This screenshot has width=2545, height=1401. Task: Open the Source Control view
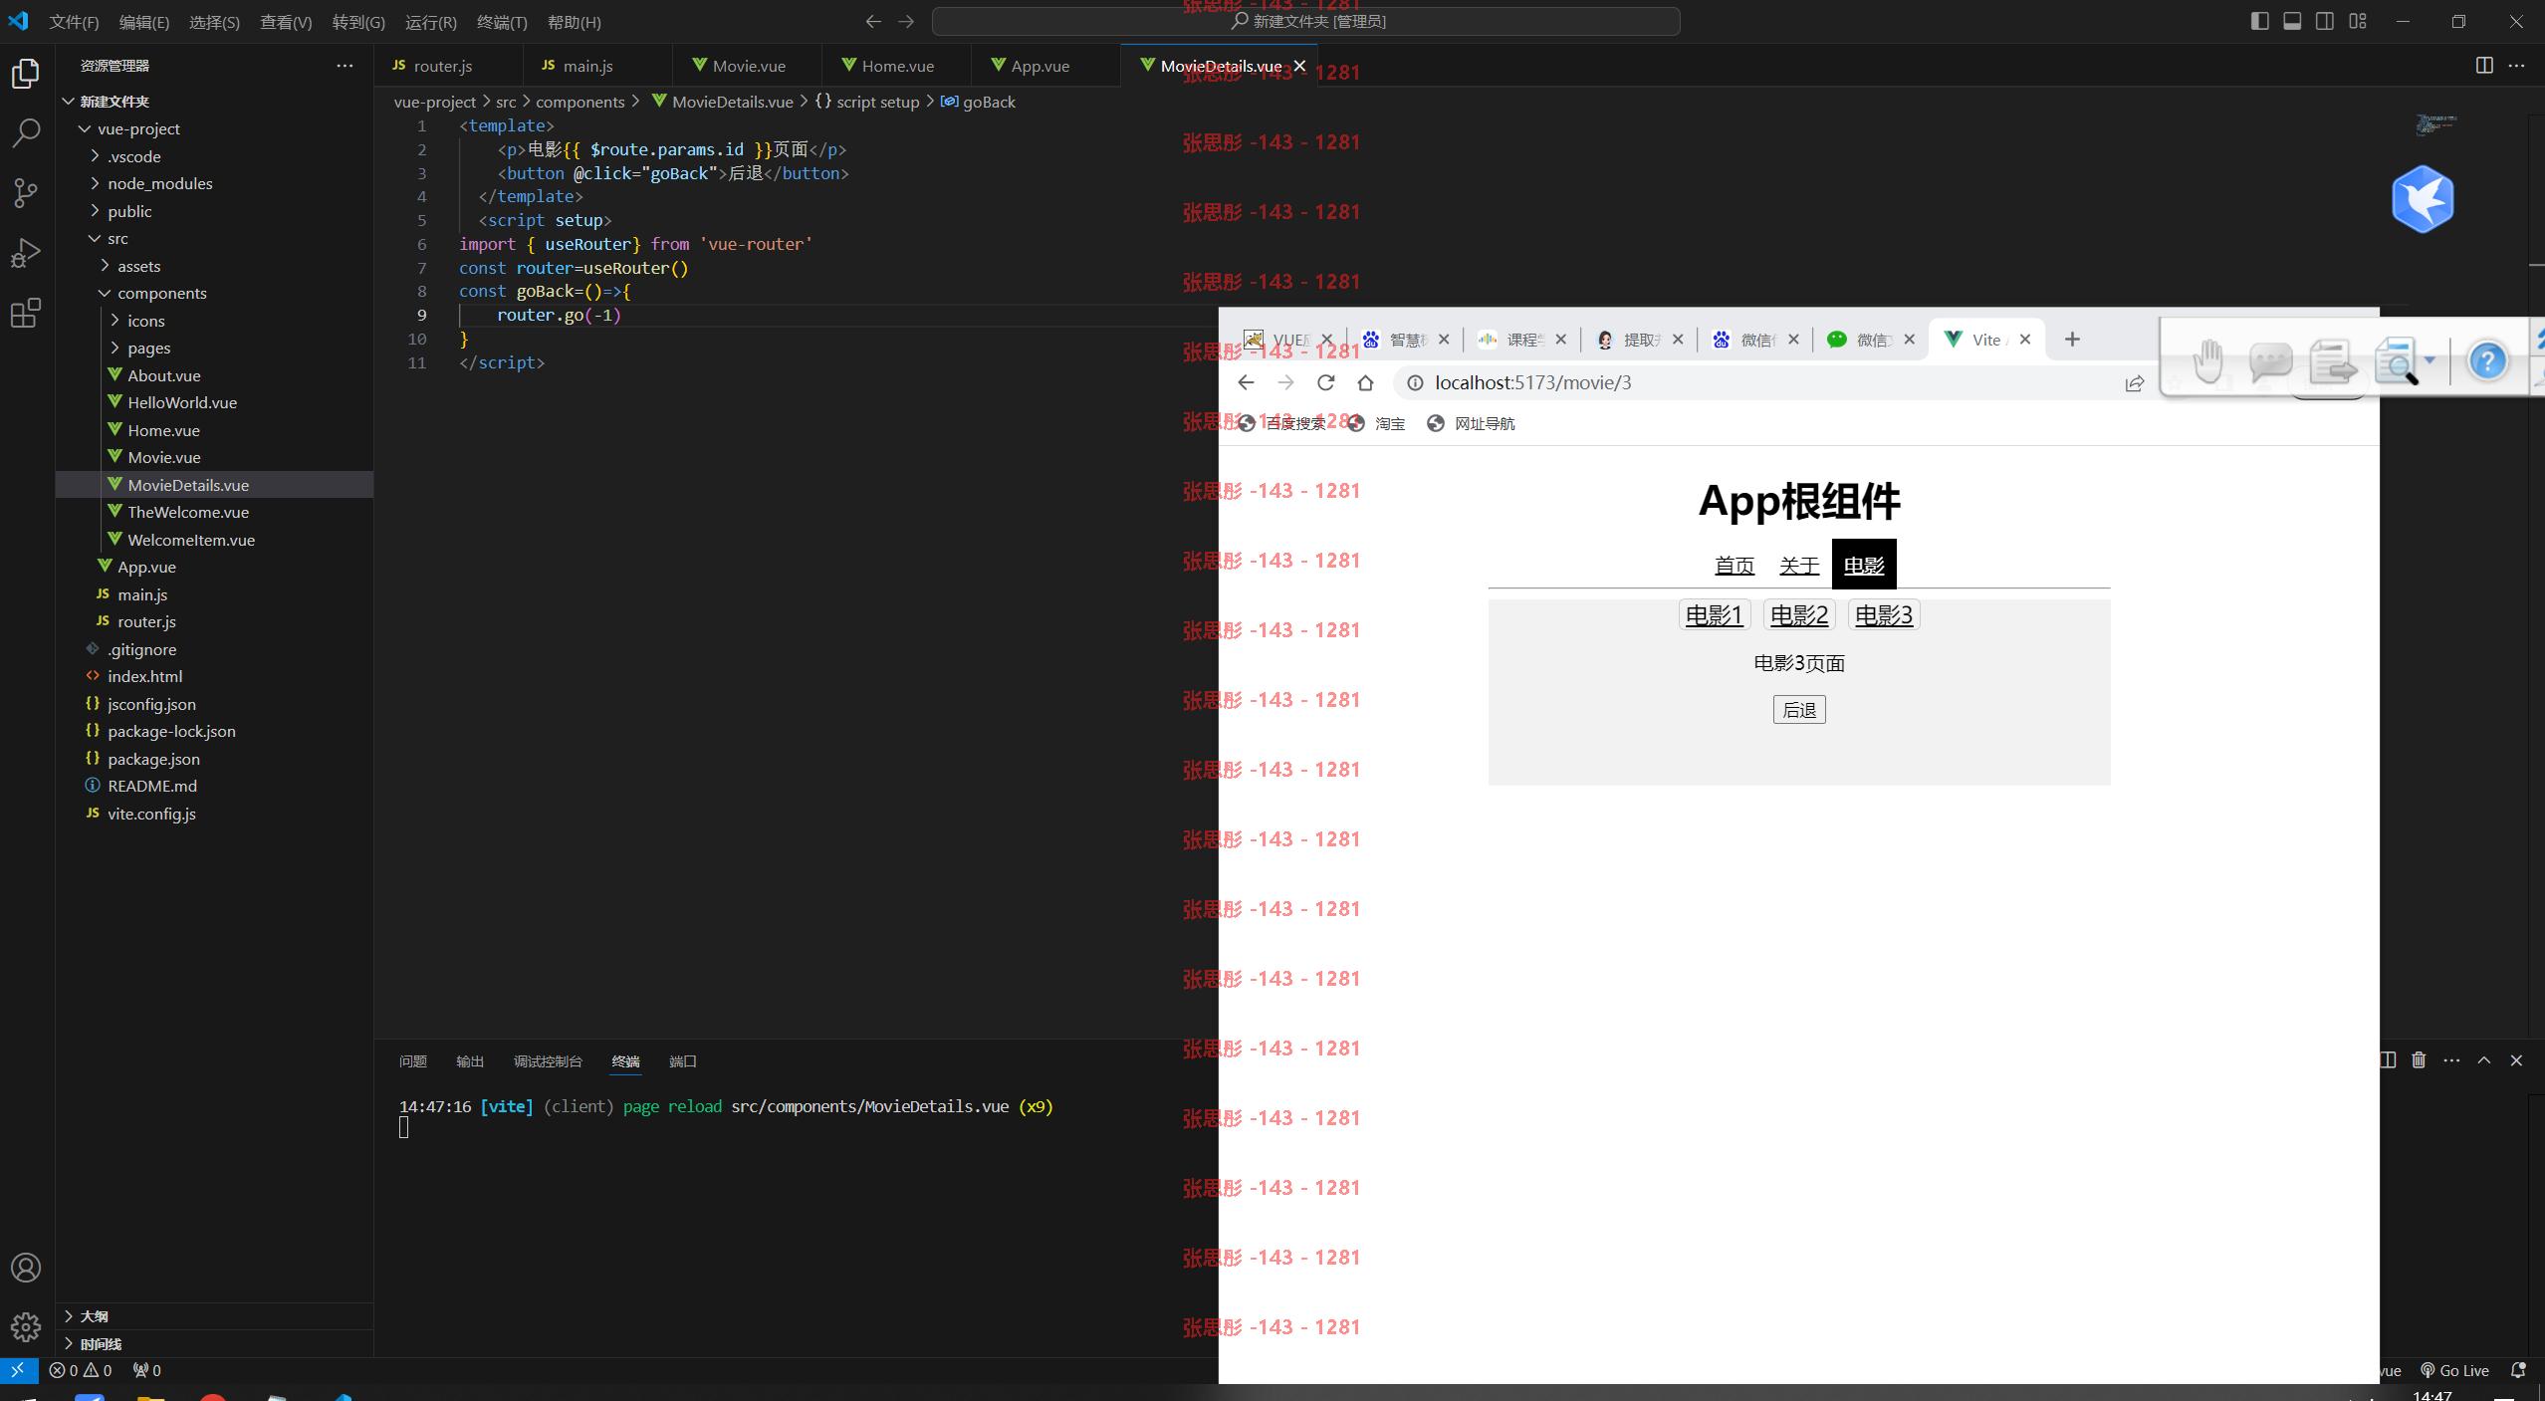pos(26,193)
